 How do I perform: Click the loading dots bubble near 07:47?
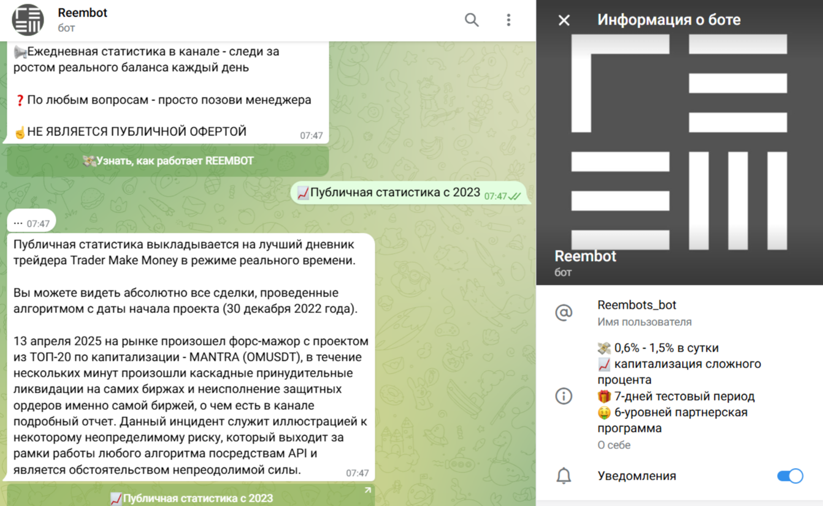[x=31, y=221]
